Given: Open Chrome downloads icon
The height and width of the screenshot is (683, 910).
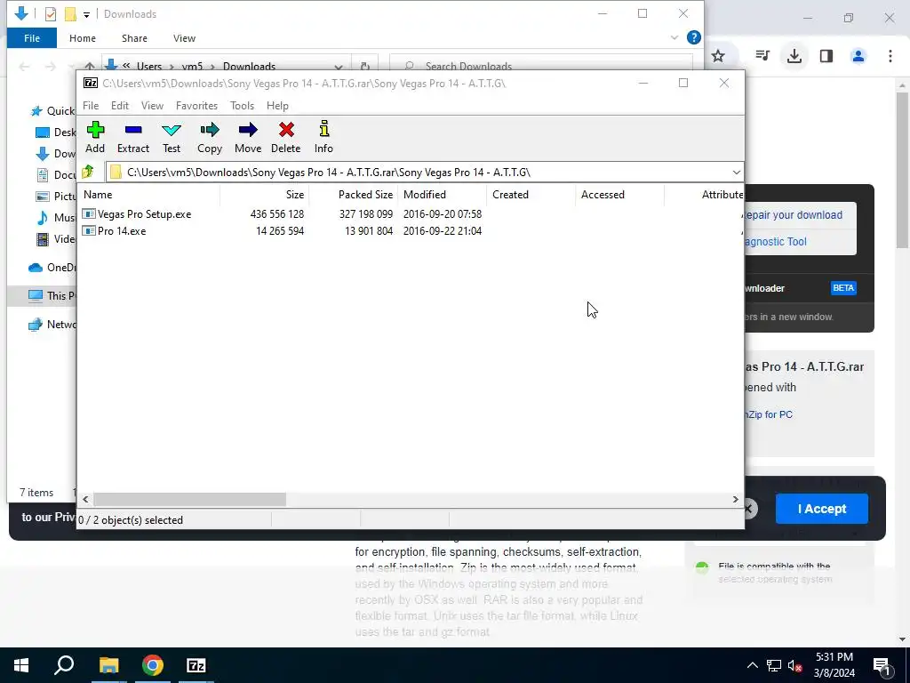Looking at the screenshot, I should point(794,56).
